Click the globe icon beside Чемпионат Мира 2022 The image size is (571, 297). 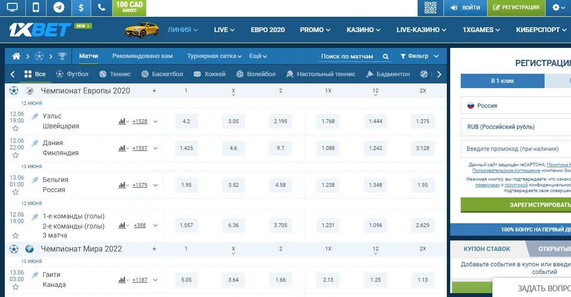tap(30, 249)
